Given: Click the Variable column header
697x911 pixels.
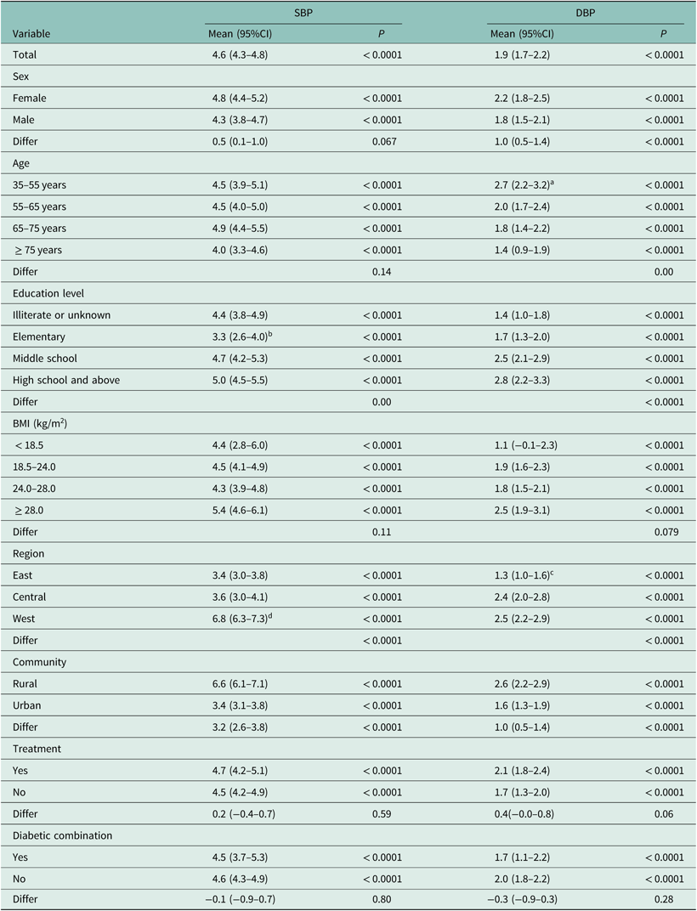Looking at the screenshot, I should (31, 35).
